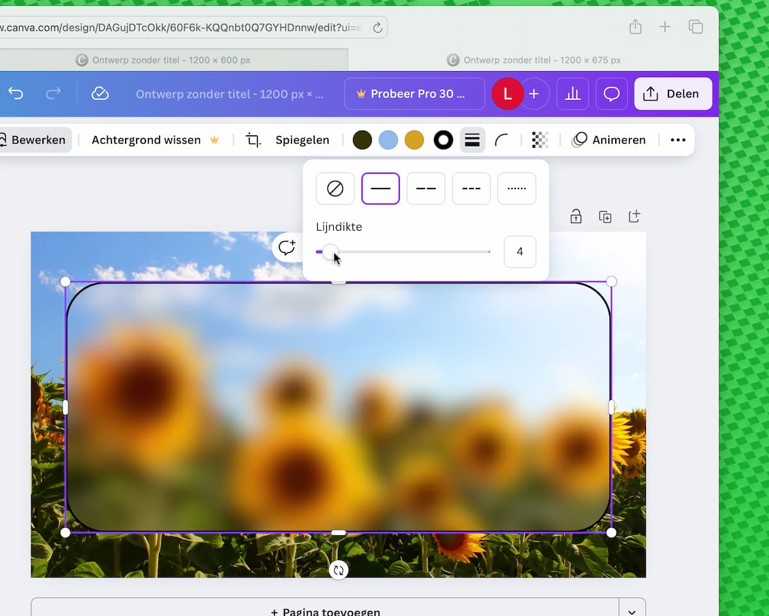Open the analytics bar chart icon
This screenshot has height=616, width=769.
(x=572, y=94)
